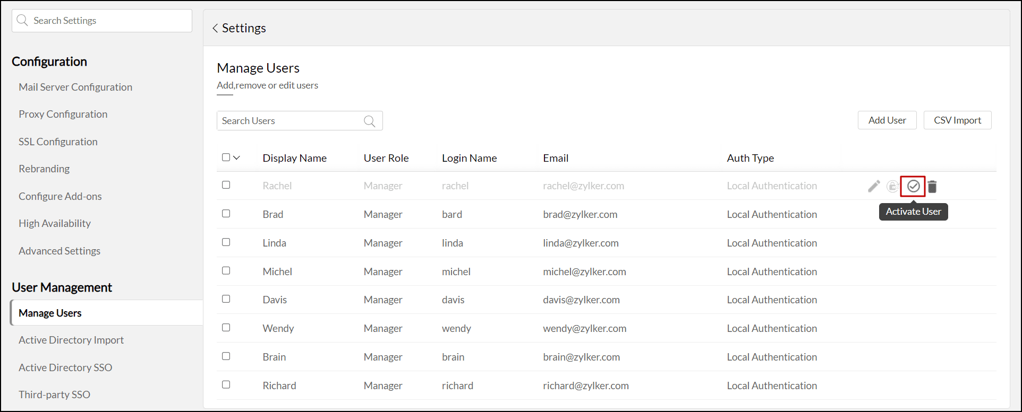Open Active Directory Import settings
This screenshot has width=1022, height=412.
click(71, 340)
